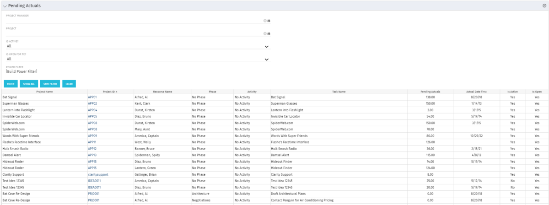Sort by Phase column header

(212, 92)
